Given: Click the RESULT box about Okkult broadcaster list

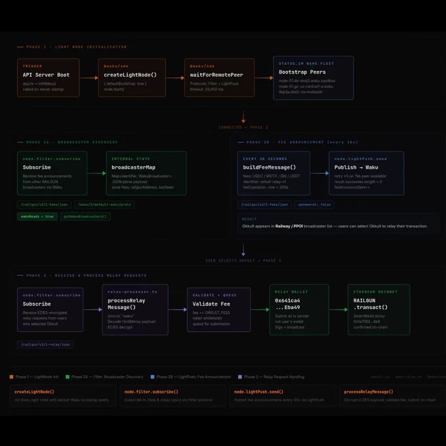Looking at the screenshot, I should tap(338, 223).
